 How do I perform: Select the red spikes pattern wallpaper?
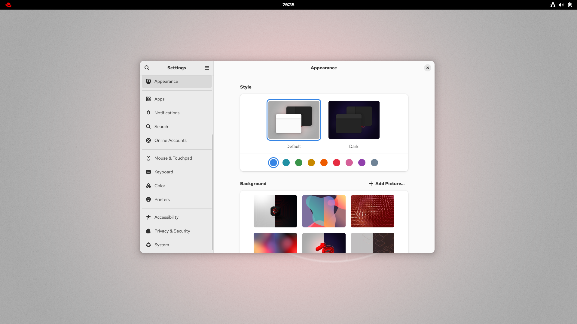373,211
